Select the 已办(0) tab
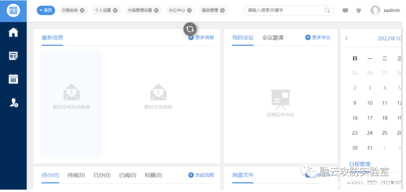 [102, 175]
